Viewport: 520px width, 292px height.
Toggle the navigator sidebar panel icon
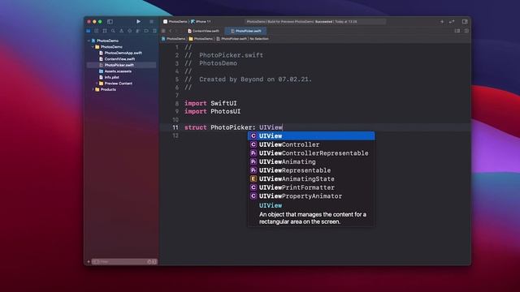(110, 22)
